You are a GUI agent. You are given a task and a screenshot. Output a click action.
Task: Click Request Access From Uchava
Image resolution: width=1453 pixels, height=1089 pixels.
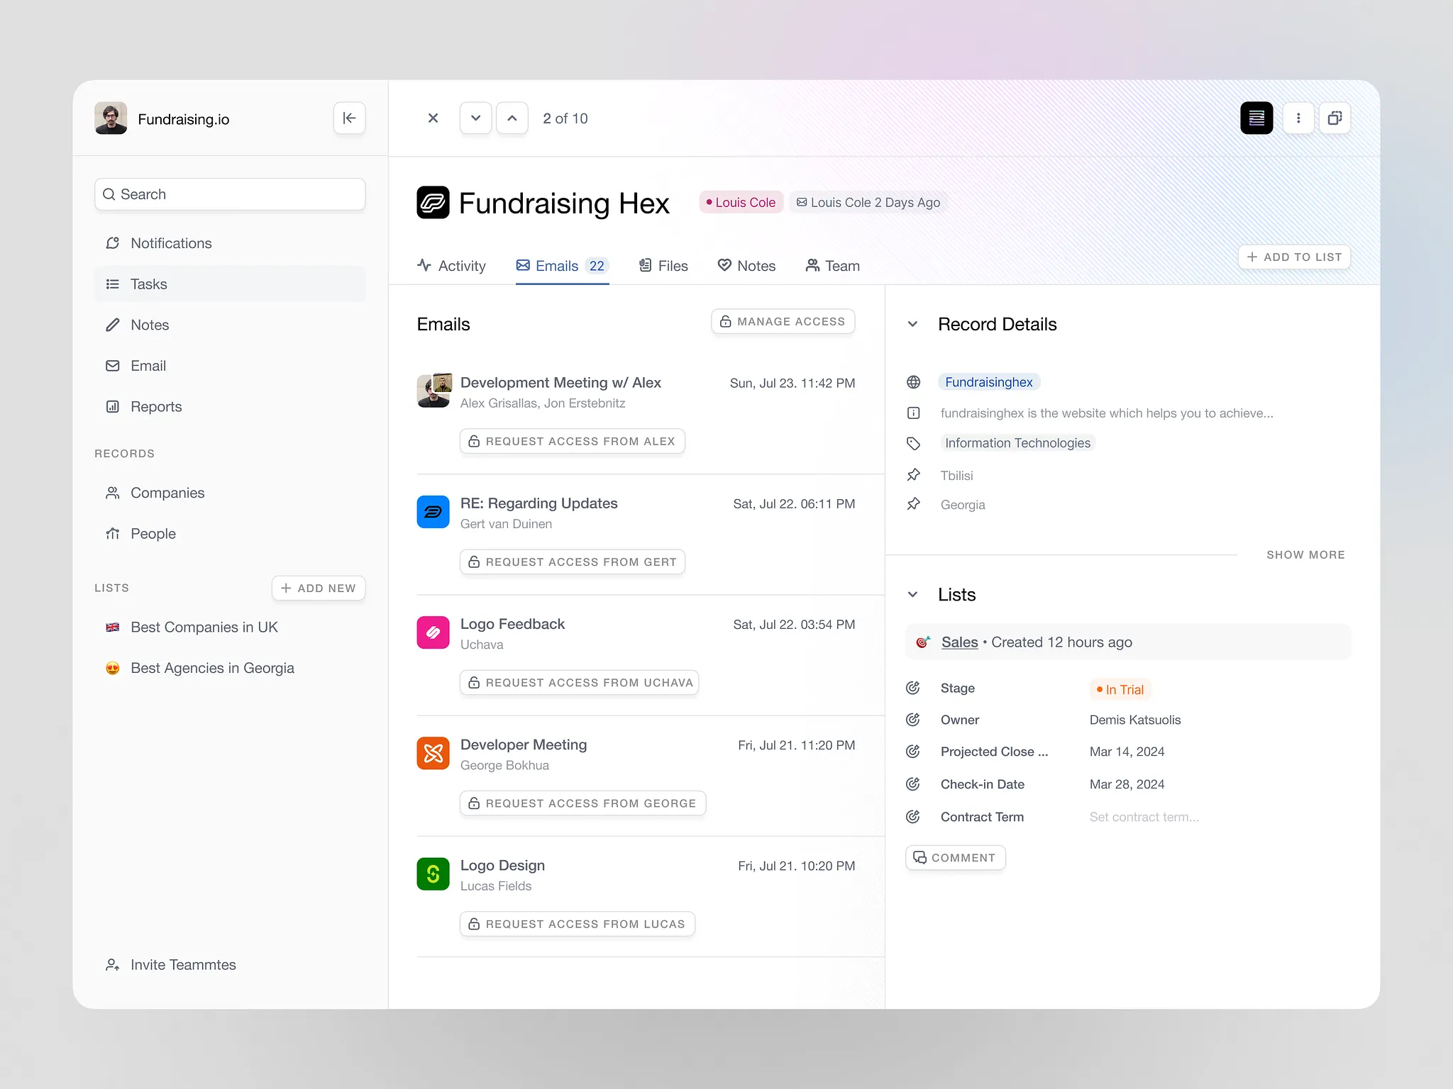click(579, 682)
